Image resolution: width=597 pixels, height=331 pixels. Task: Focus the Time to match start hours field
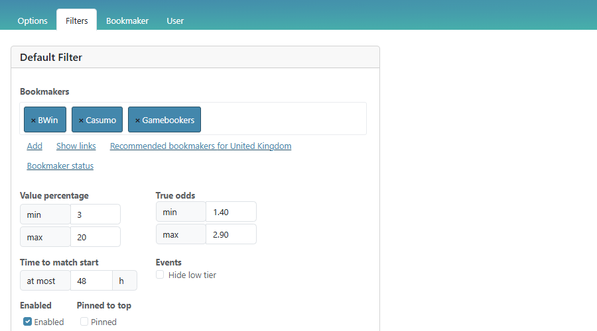tap(92, 281)
